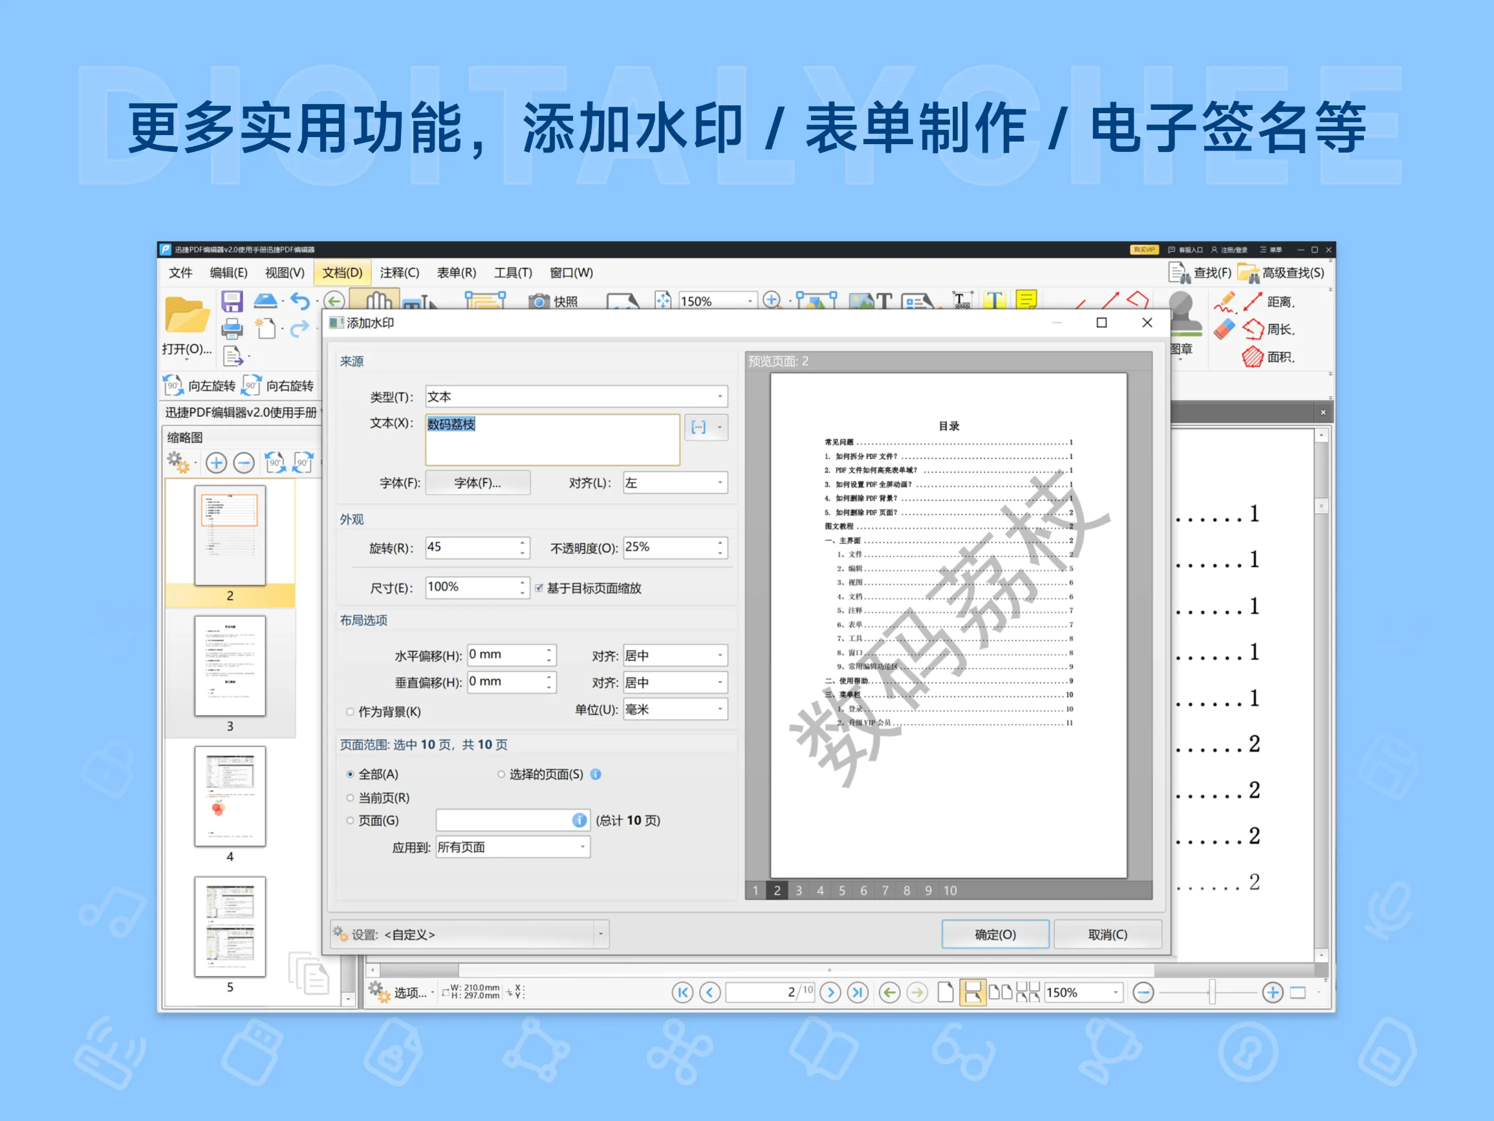The width and height of the screenshot is (1494, 1121).
Task: Open the 单位(U) units dropdown
Action: pyautogui.click(x=719, y=709)
